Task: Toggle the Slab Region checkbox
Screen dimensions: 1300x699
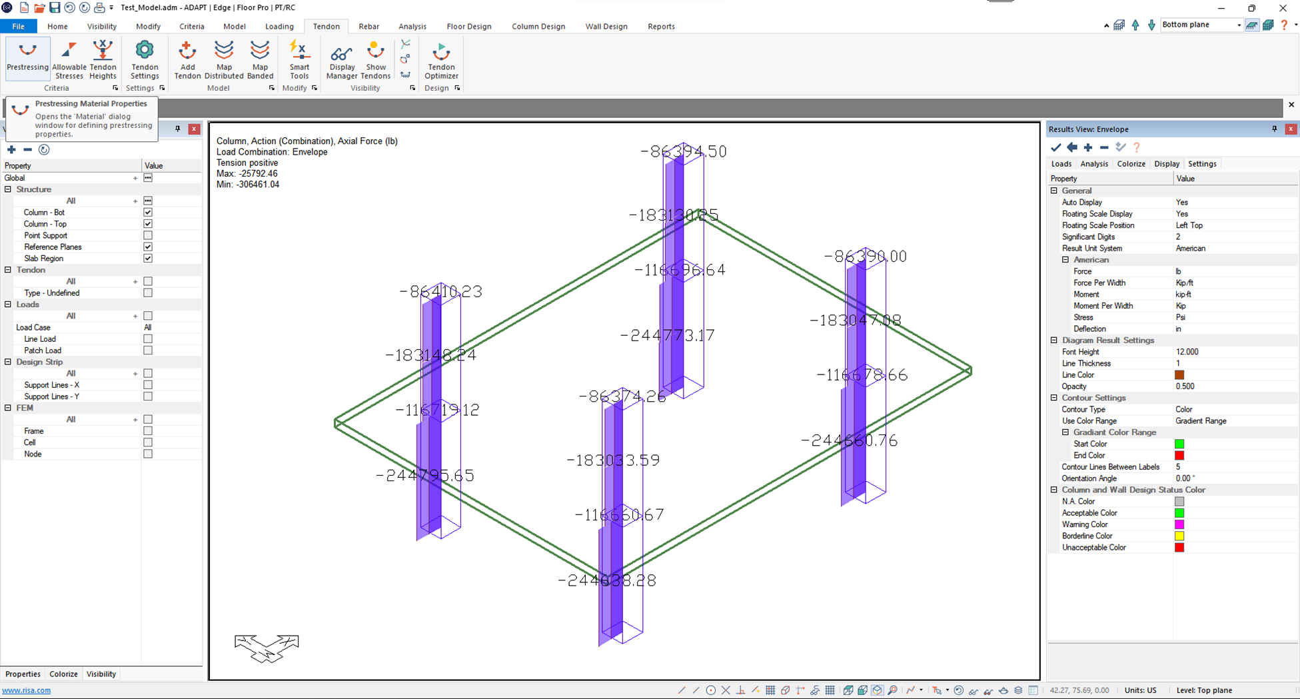Action: [148, 259]
